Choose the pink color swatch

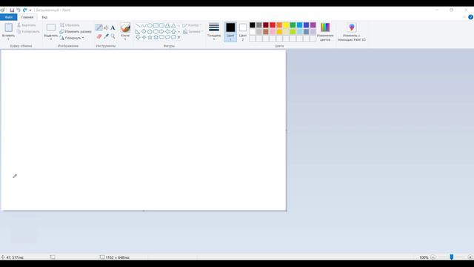(x=273, y=32)
